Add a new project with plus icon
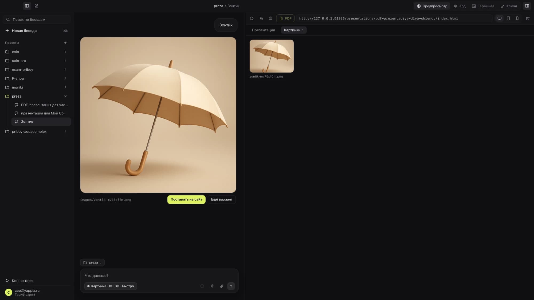The width and height of the screenshot is (534, 300). click(65, 43)
